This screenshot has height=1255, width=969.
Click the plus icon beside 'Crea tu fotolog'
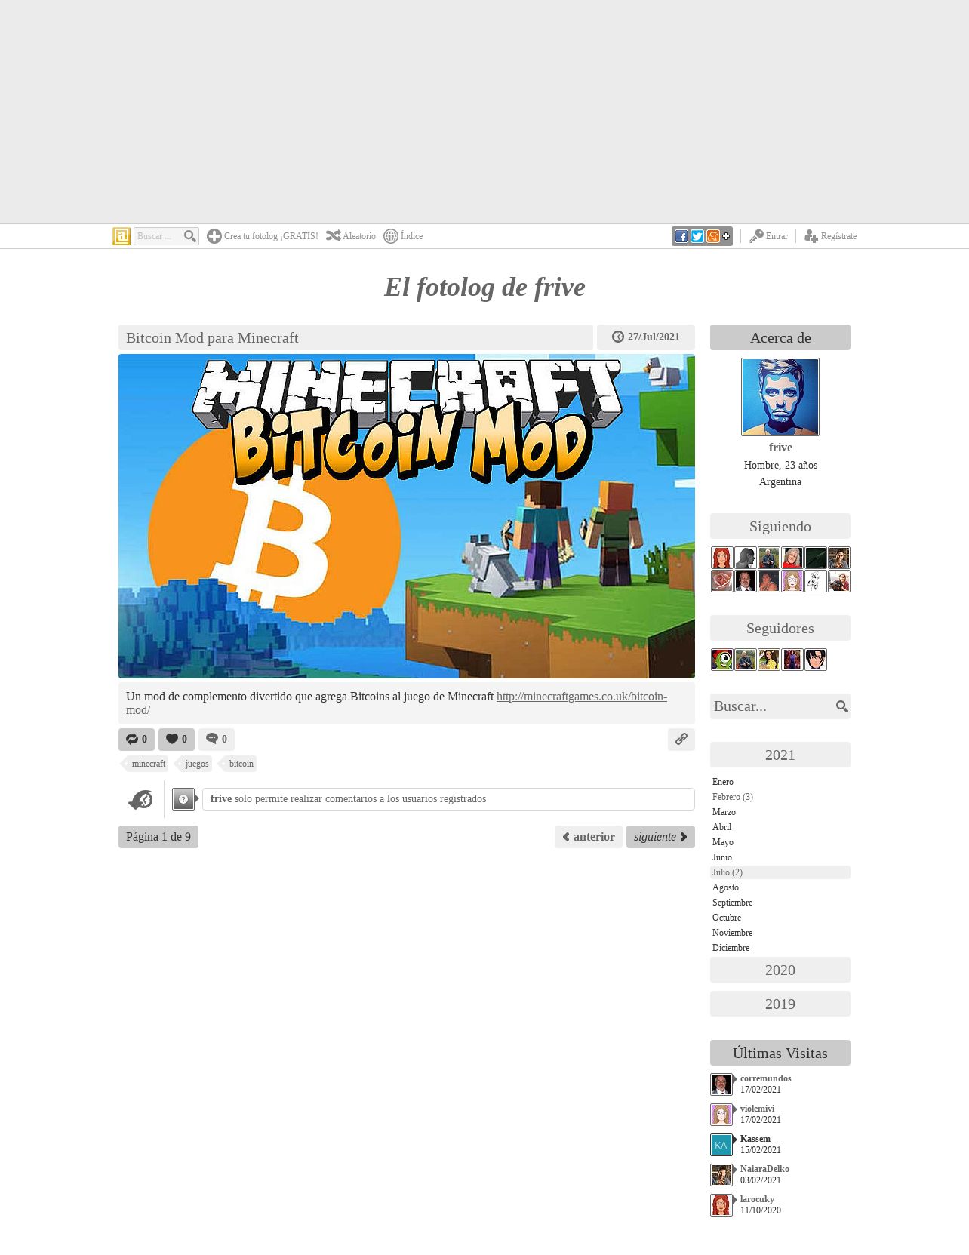(x=214, y=236)
